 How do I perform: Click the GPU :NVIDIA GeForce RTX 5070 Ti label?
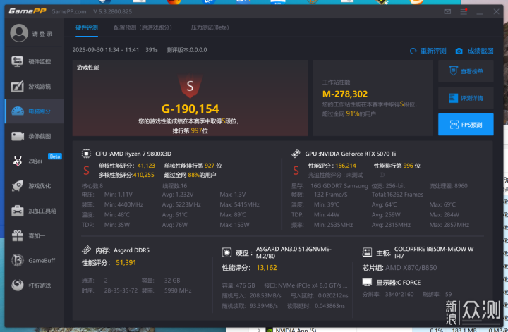[x=351, y=154]
